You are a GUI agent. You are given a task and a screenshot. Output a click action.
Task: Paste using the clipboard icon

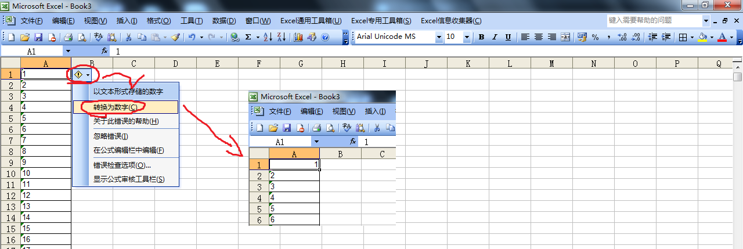[156, 37]
